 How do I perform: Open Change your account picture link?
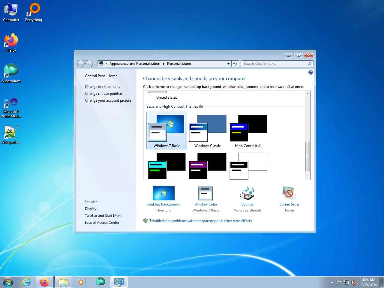point(108,100)
